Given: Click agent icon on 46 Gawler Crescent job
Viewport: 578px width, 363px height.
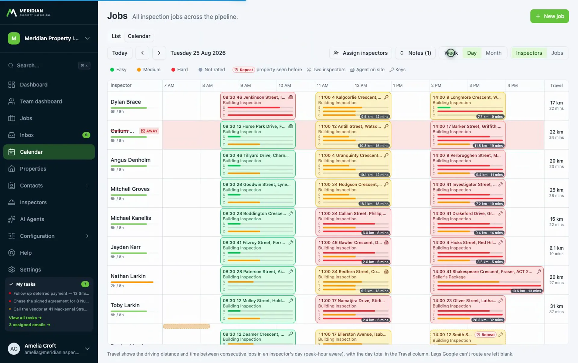Looking at the screenshot, I should tap(386, 243).
